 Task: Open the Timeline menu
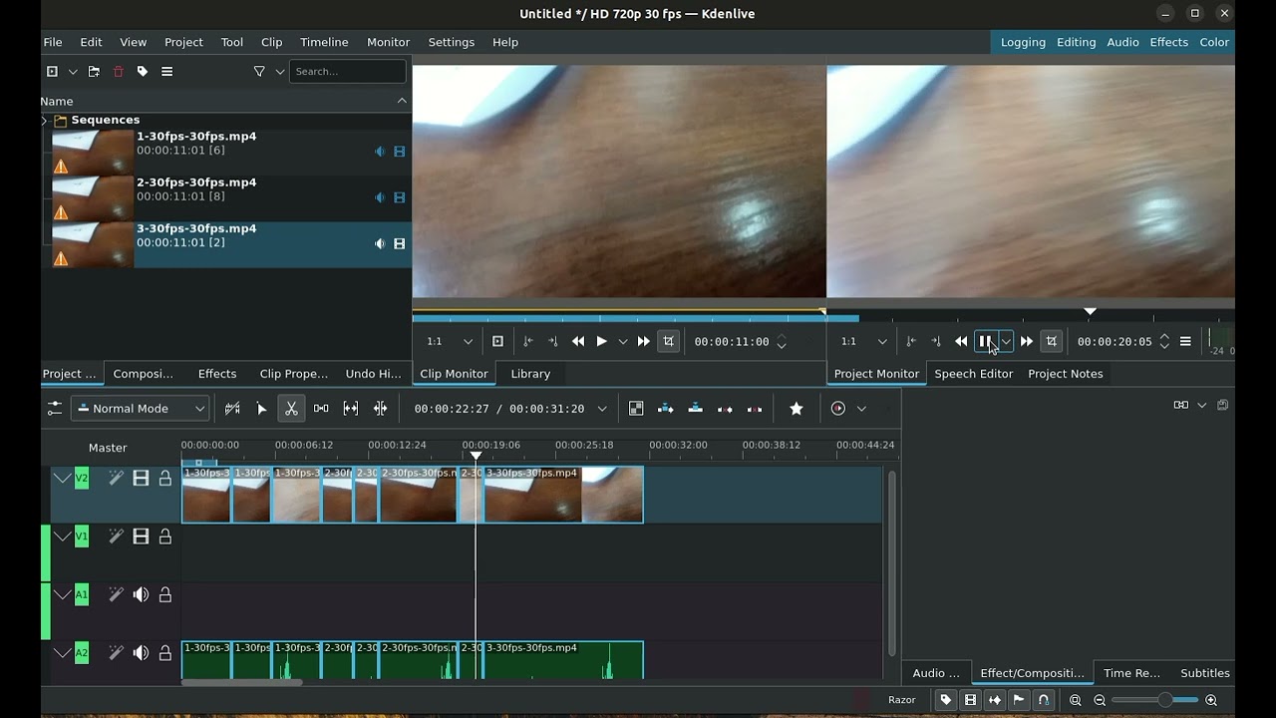(324, 42)
